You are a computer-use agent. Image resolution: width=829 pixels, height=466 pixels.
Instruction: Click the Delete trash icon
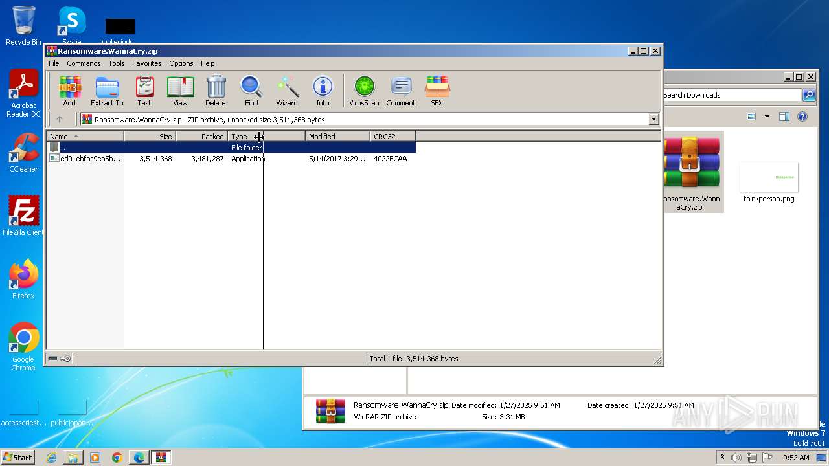216,91
